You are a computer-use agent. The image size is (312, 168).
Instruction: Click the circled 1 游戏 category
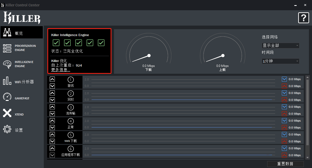pyautogui.click(x=70, y=80)
